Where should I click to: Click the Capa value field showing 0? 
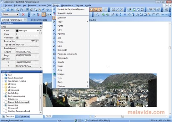tap(27, 34)
